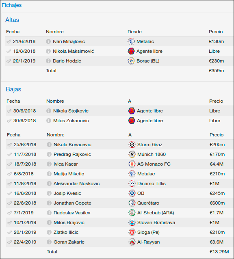Toggle checkmark for Nikola Stojkovic row
This screenshot has height=259, width=234.
pyautogui.click(x=9, y=111)
